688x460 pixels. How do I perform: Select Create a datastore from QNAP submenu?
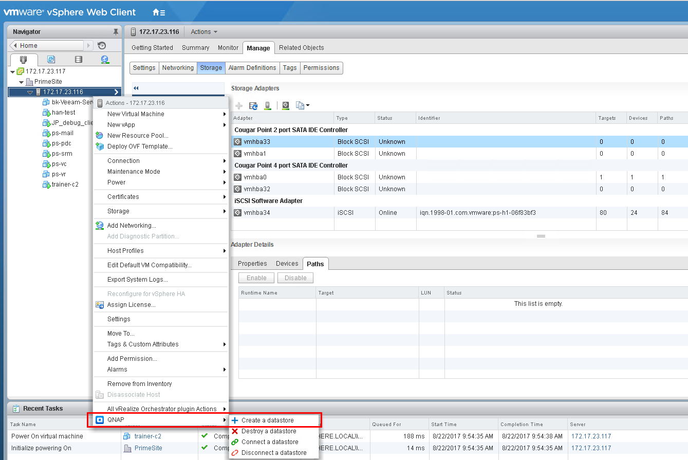coord(268,420)
